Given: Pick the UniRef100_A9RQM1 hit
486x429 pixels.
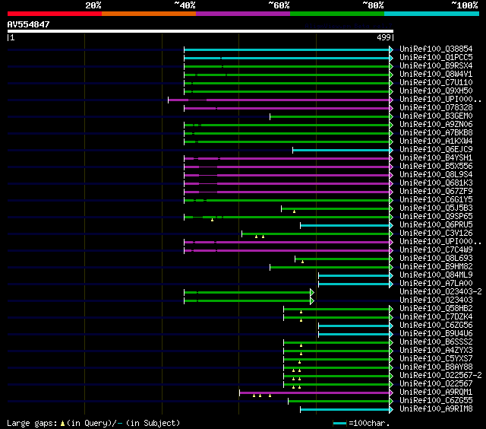Looking at the screenshot, I should pos(436,392).
